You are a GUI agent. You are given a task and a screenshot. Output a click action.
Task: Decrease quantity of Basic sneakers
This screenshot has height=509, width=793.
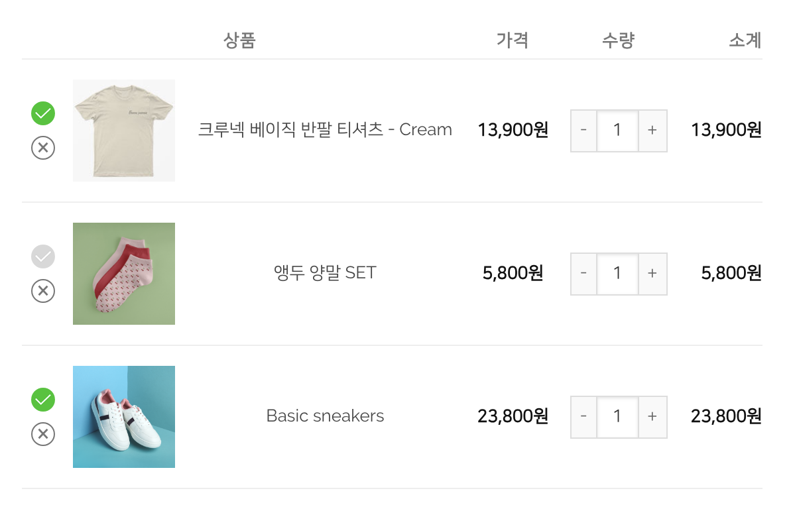pyautogui.click(x=583, y=417)
